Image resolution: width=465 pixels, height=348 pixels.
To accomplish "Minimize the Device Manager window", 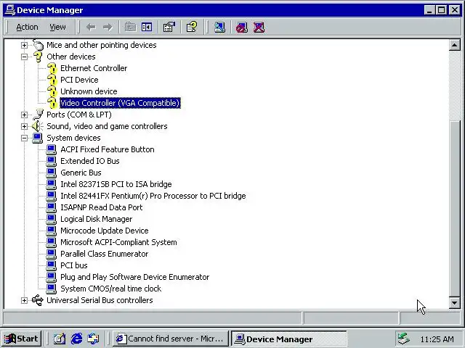I will pos(429,10).
